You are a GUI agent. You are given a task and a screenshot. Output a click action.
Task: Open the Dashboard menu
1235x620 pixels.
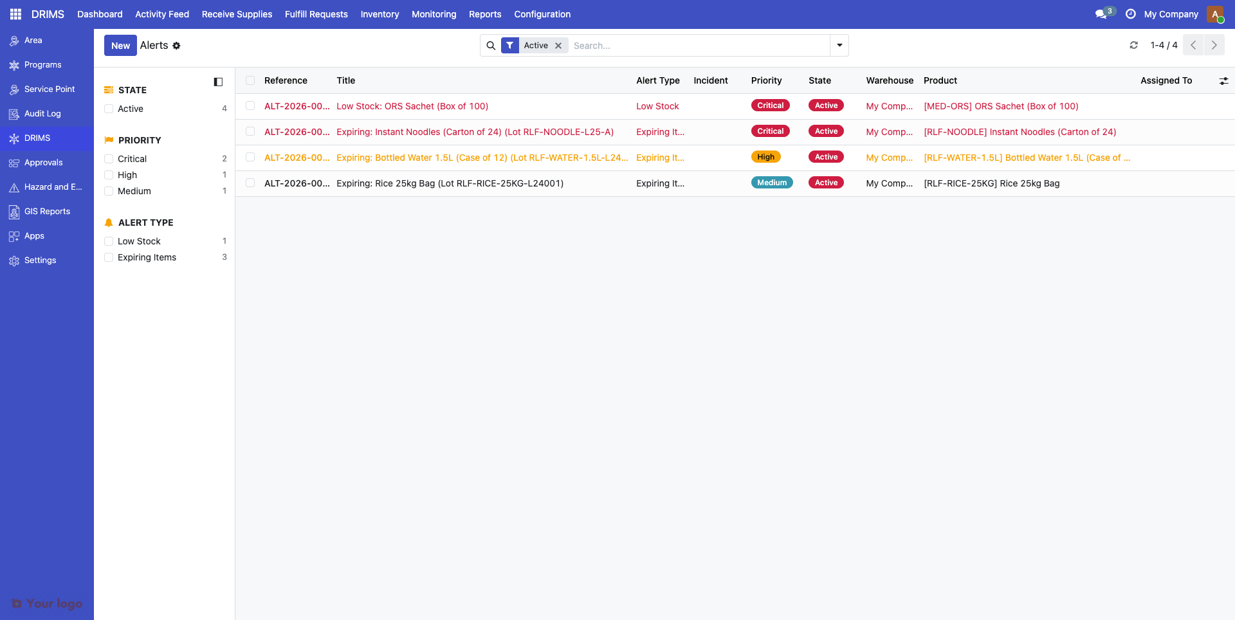click(100, 14)
